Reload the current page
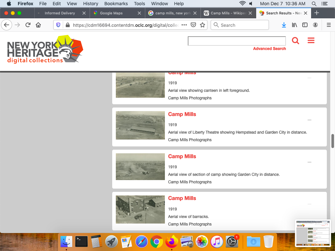The image size is (335, 251). [28, 25]
